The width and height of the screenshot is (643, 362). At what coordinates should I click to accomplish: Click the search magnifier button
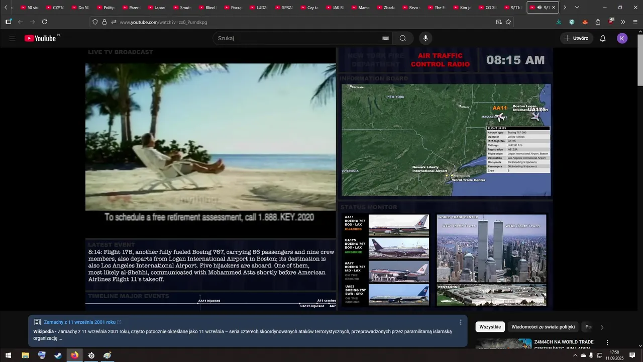coord(403,38)
